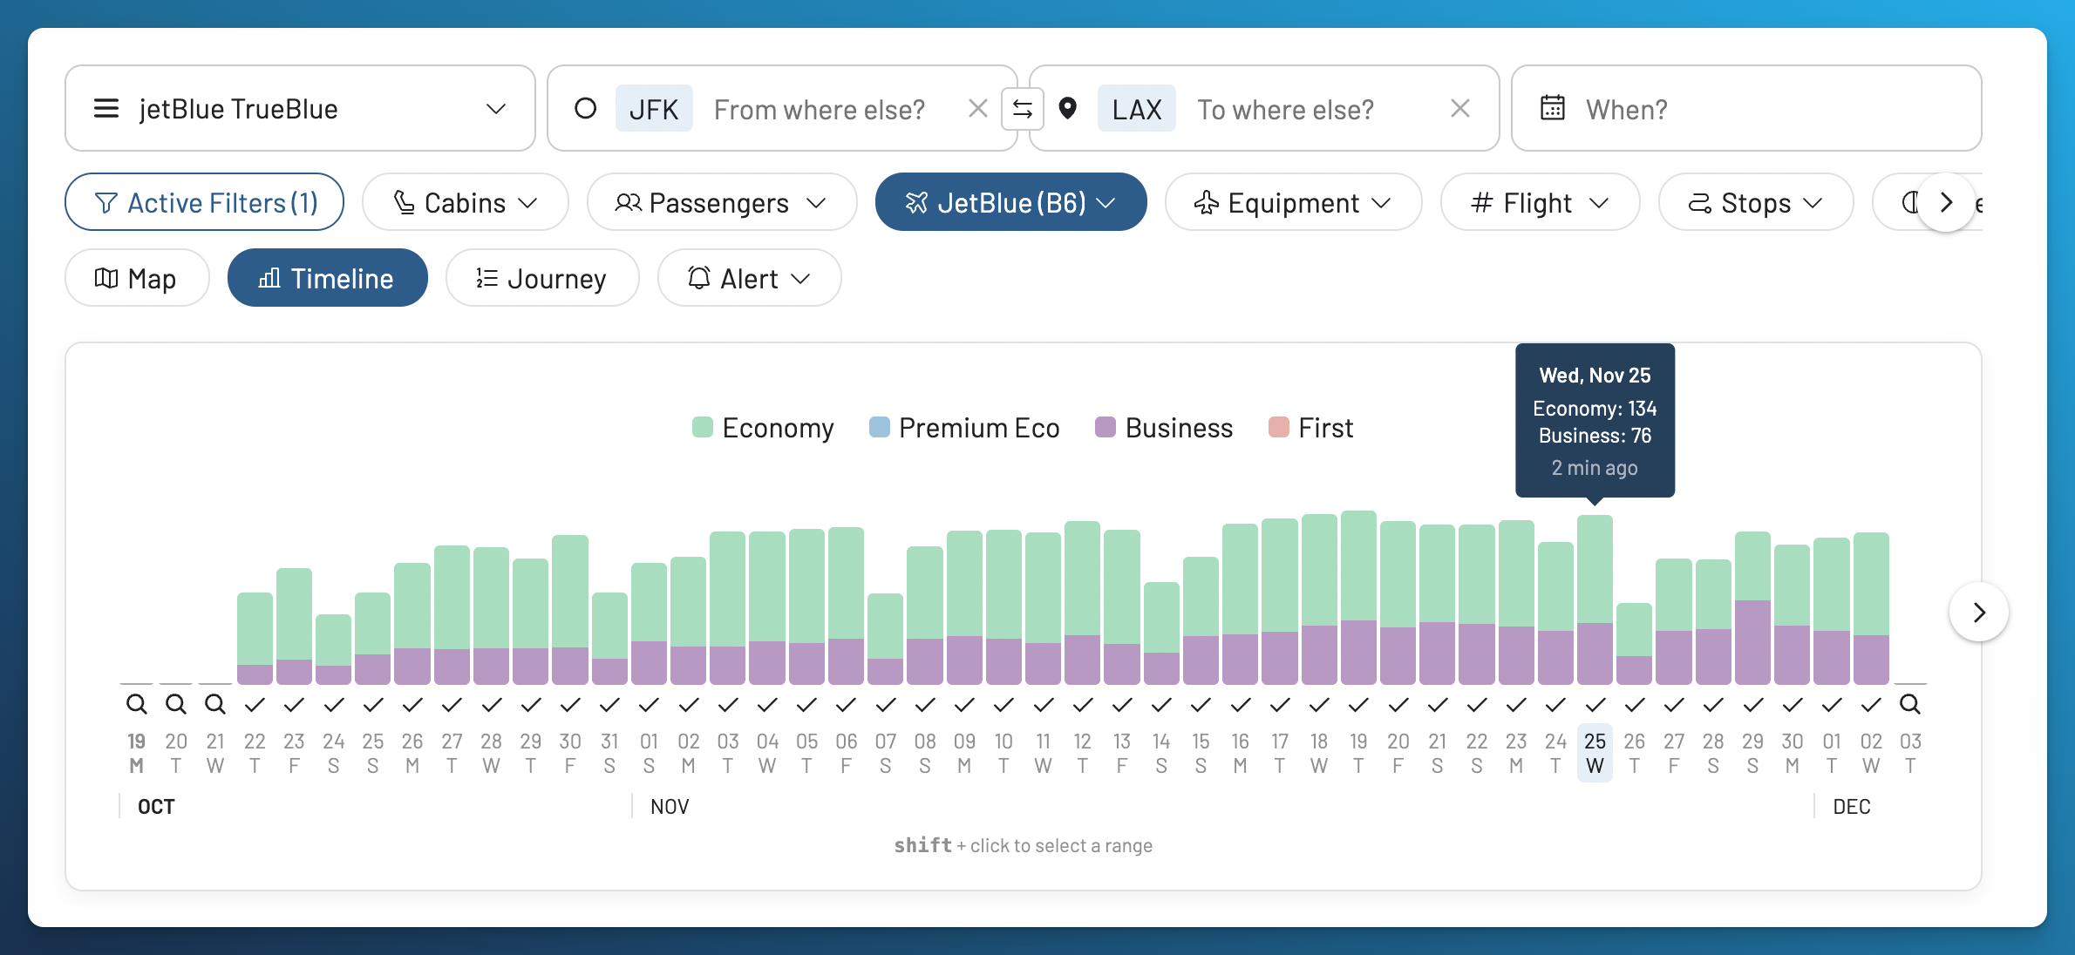Clear the LAX destination field
Image resolution: width=2075 pixels, height=955 pixels.
click(x=1459, y=109)
